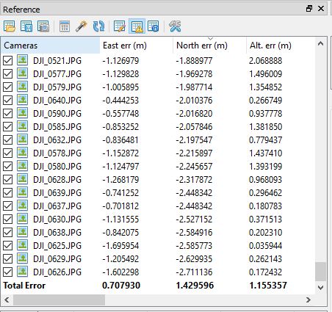This screenshot has width=332, height=312.
Task: Toggle checkbox for DJI_0629.JPG
Action: point(7,259)
